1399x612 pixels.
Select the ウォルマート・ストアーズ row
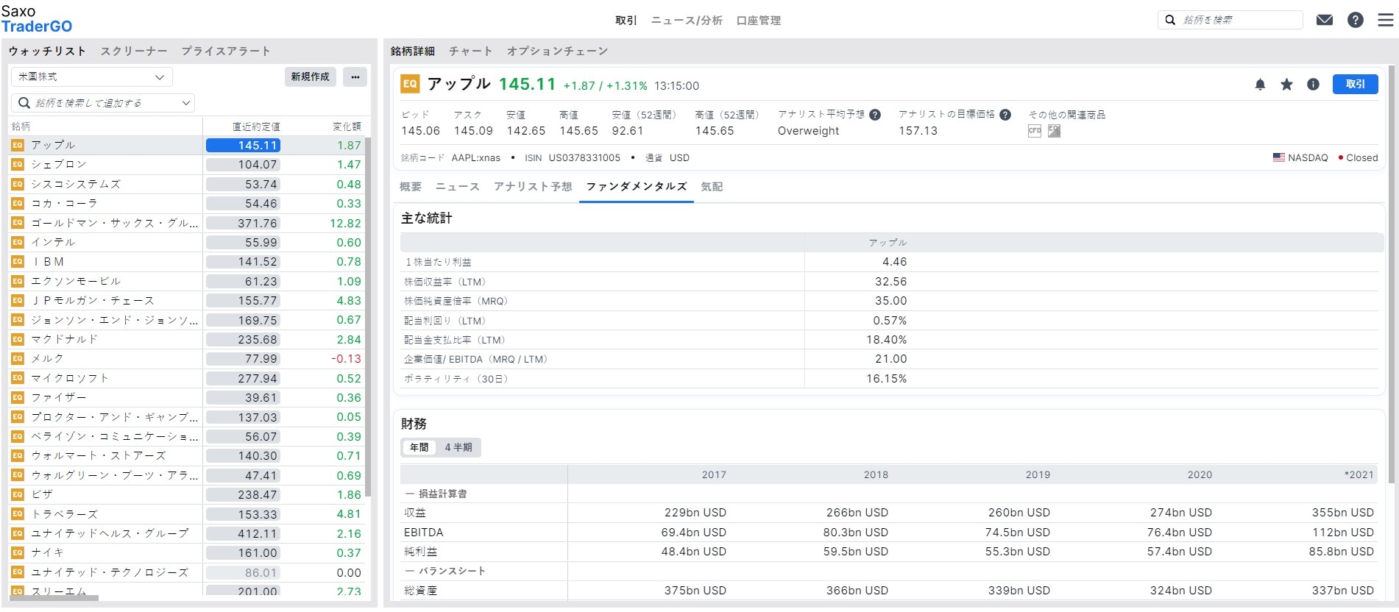pyautogui.click(x=186, y=456)
